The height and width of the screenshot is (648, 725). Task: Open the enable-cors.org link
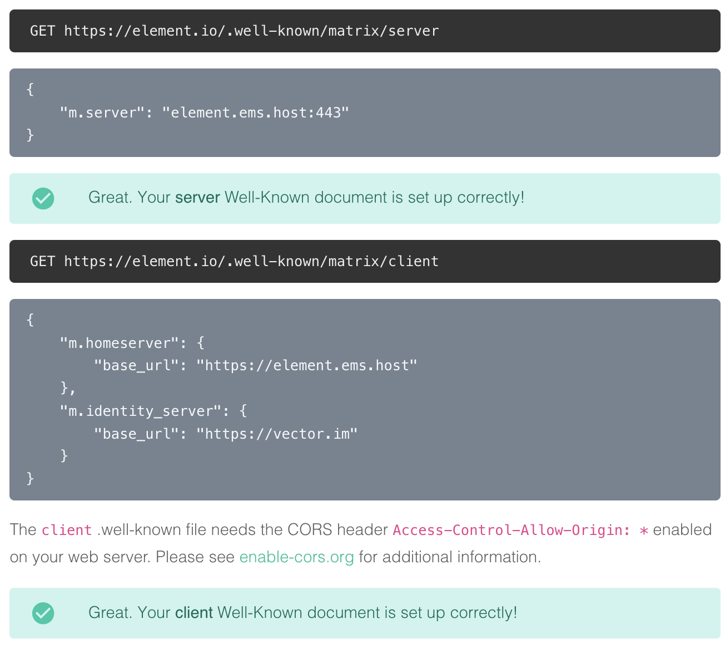point(296,557)
